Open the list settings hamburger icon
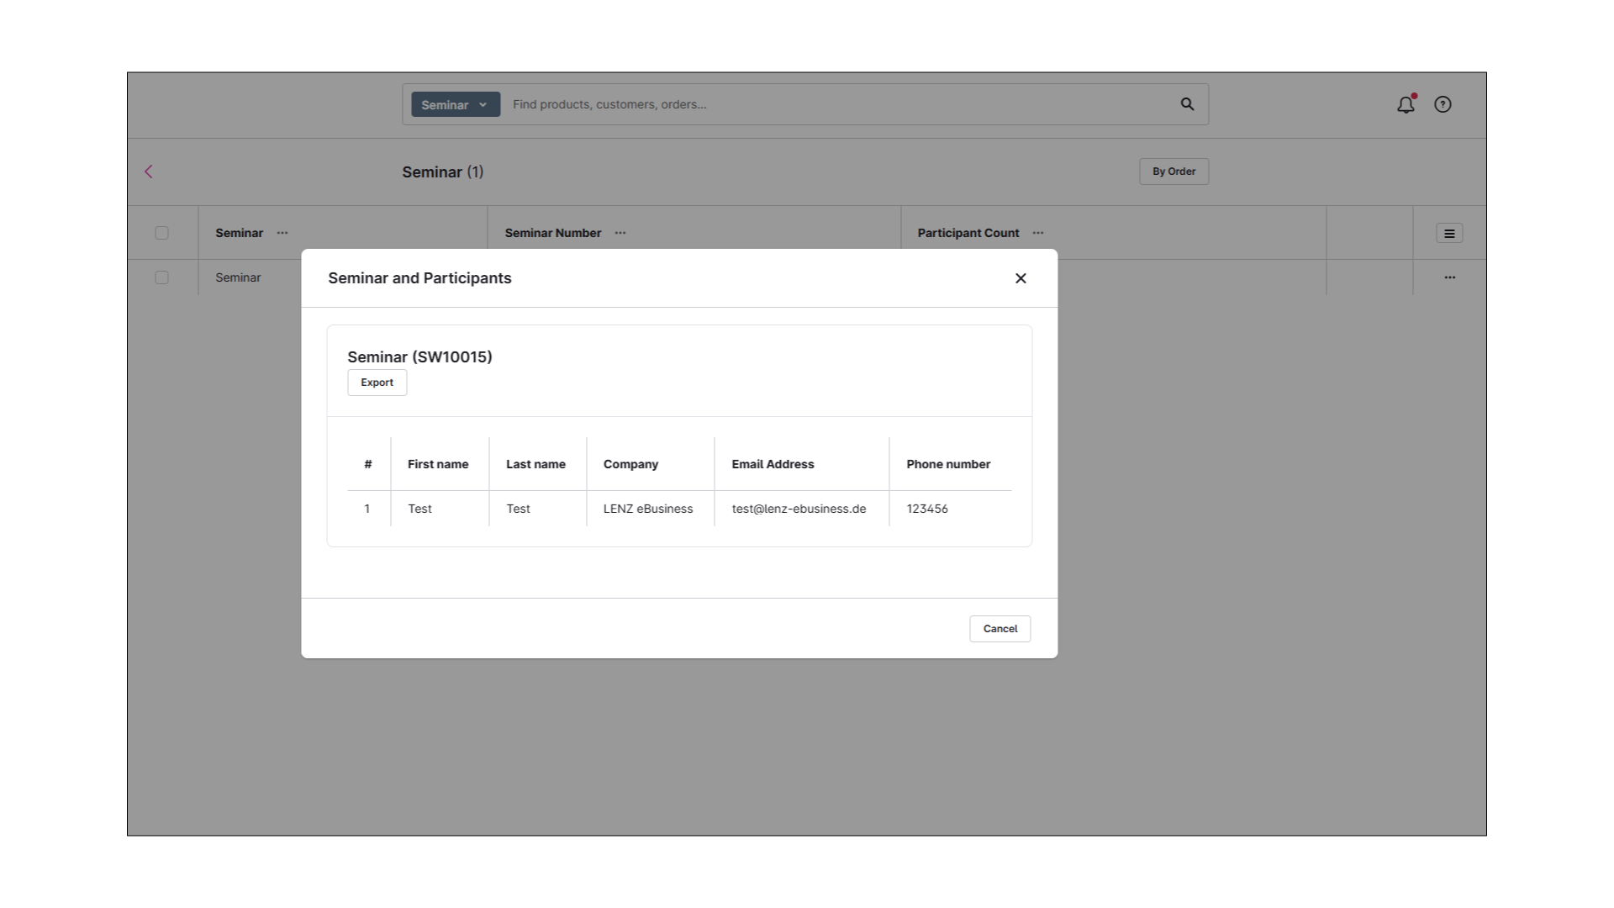Image resolution: width=1614 pixels, height=908 pixels. click(x=1449, y=234)
